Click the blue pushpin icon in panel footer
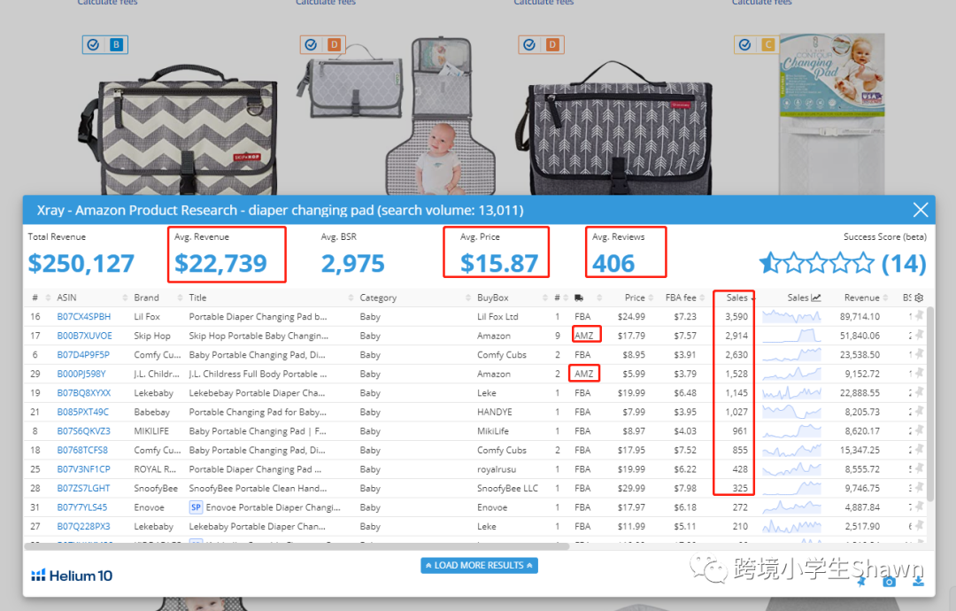Viewport: 956px width, 611px height. point(861,582)
